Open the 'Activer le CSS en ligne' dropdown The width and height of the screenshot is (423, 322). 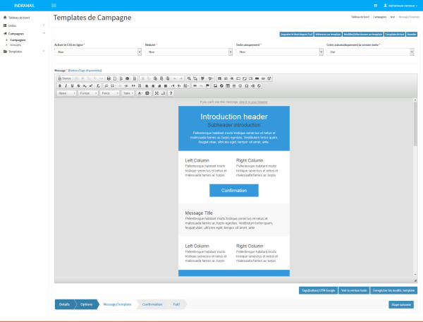point(97,52)
